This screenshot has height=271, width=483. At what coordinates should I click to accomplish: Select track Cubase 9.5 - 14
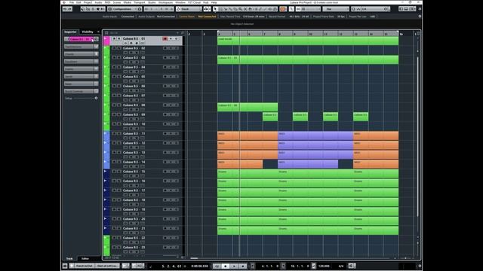point(134,162)
